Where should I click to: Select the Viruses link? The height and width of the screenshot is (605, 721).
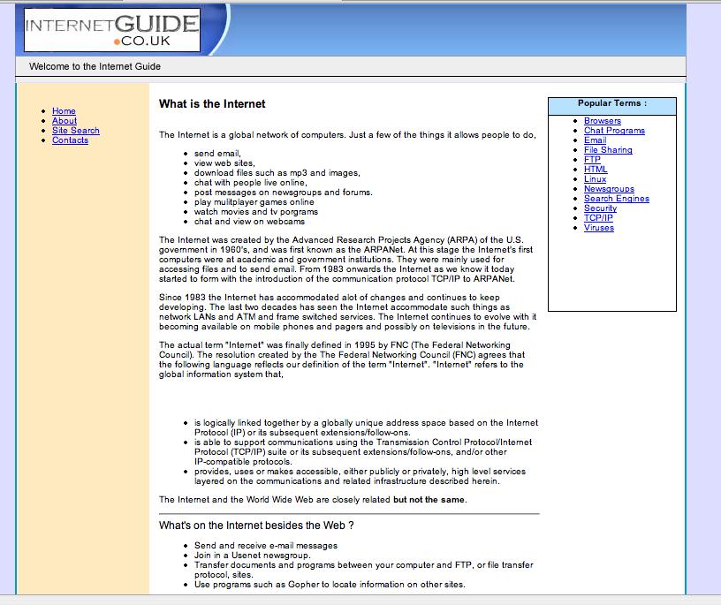click(598, 228)
